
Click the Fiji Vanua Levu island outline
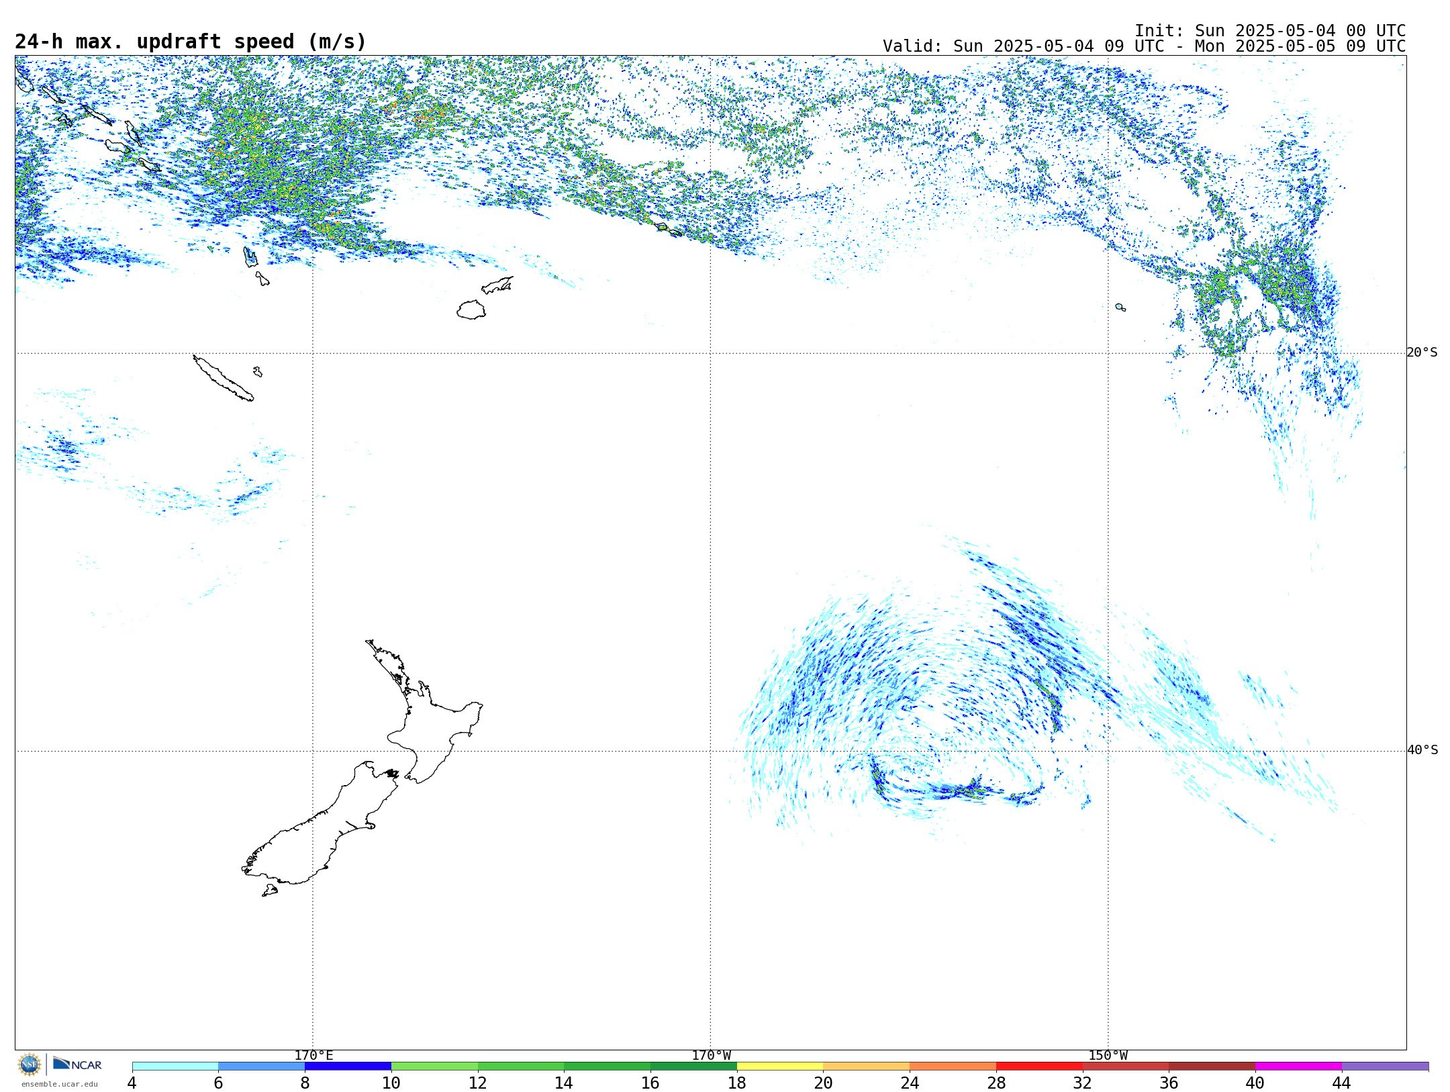[x=497, y=285]
